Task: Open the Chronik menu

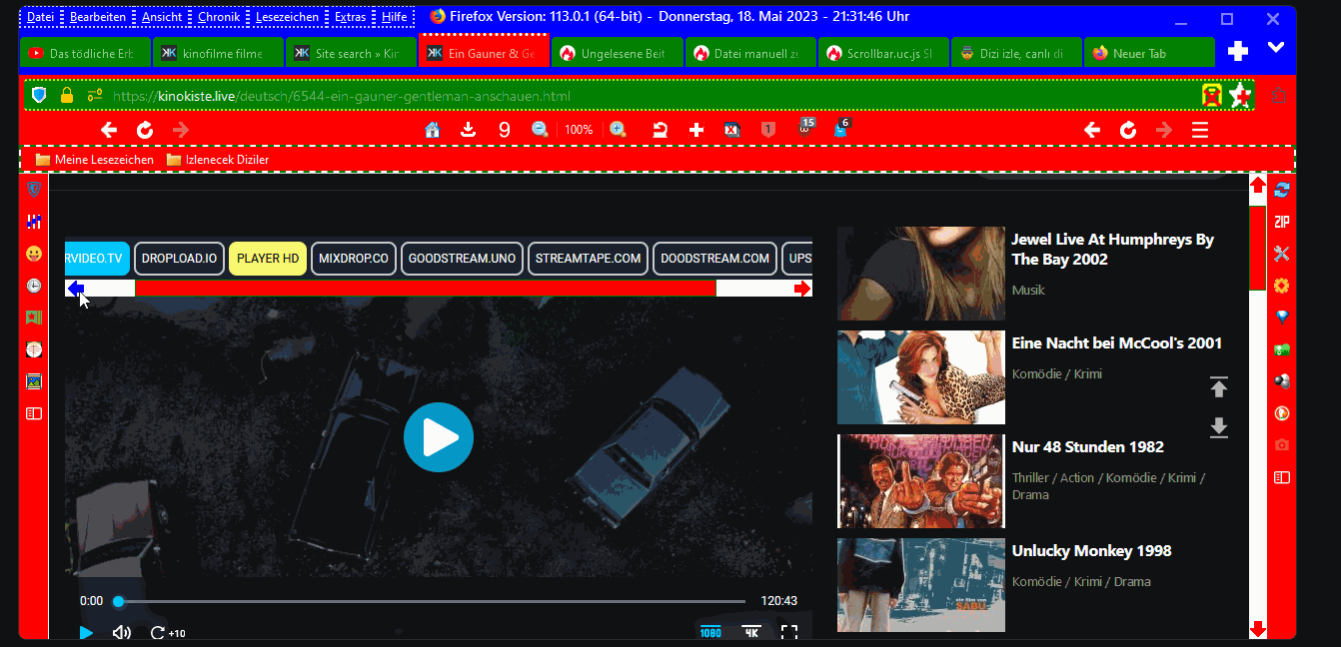Action: pos(219,17)
